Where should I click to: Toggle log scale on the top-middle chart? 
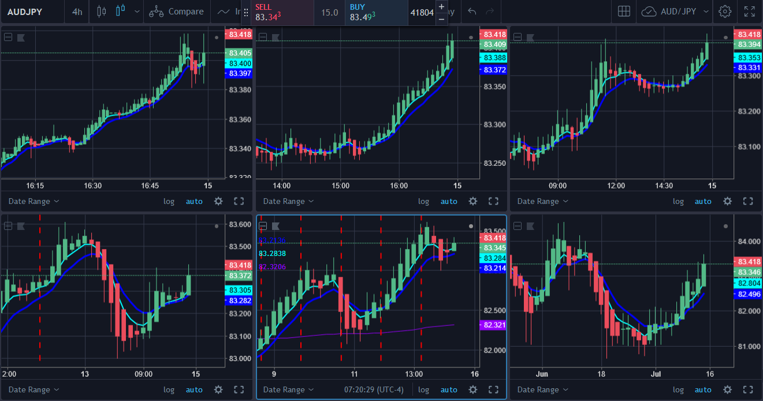point(423,201)
